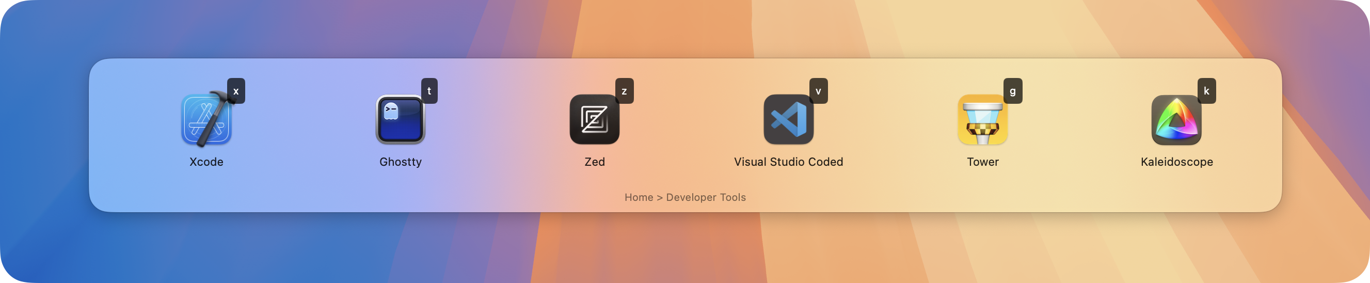Click the Tower name label
This screenshot has height=283, width=1370.
[x=983, y=162]
